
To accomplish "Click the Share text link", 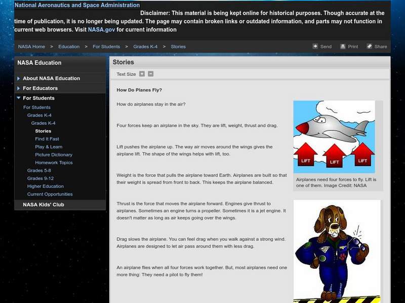I will point(381,46).
